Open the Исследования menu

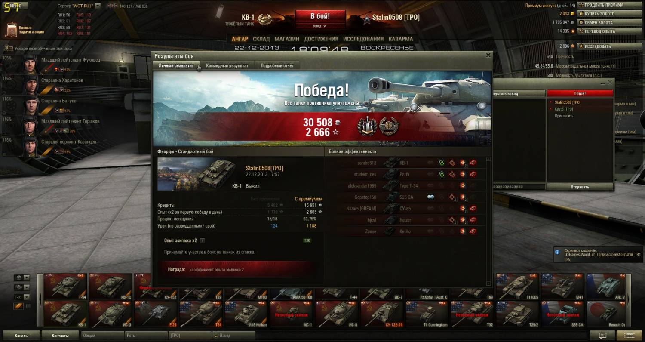(363, 39)
